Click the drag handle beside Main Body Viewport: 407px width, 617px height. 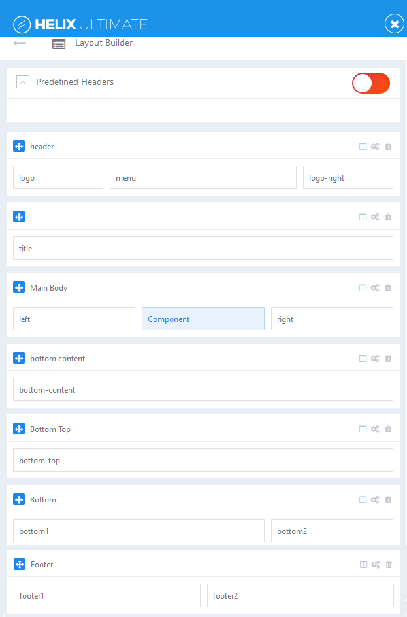pyautogui.click(x=18, y=287)
